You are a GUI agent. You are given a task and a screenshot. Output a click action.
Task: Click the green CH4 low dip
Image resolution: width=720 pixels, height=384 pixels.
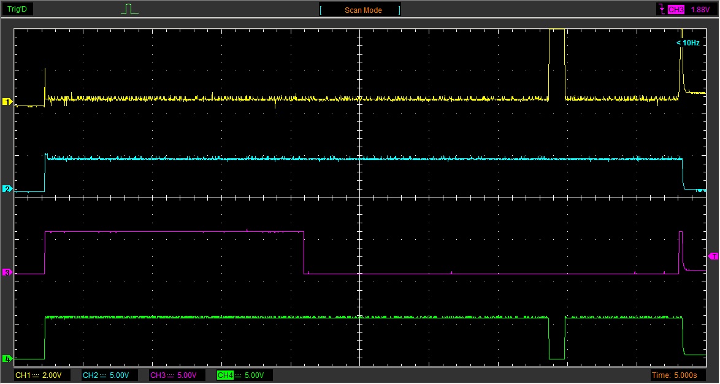[557, 358]
